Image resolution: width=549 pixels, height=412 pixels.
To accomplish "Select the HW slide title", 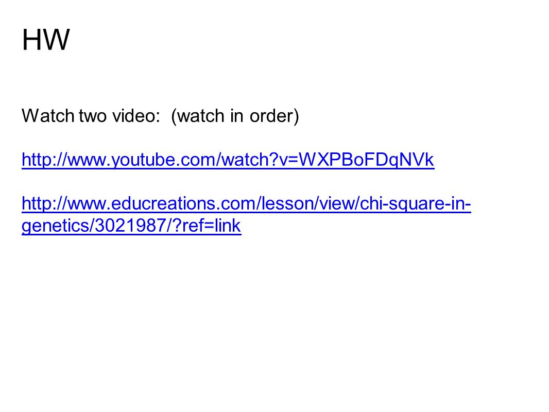I will (46, 40).
